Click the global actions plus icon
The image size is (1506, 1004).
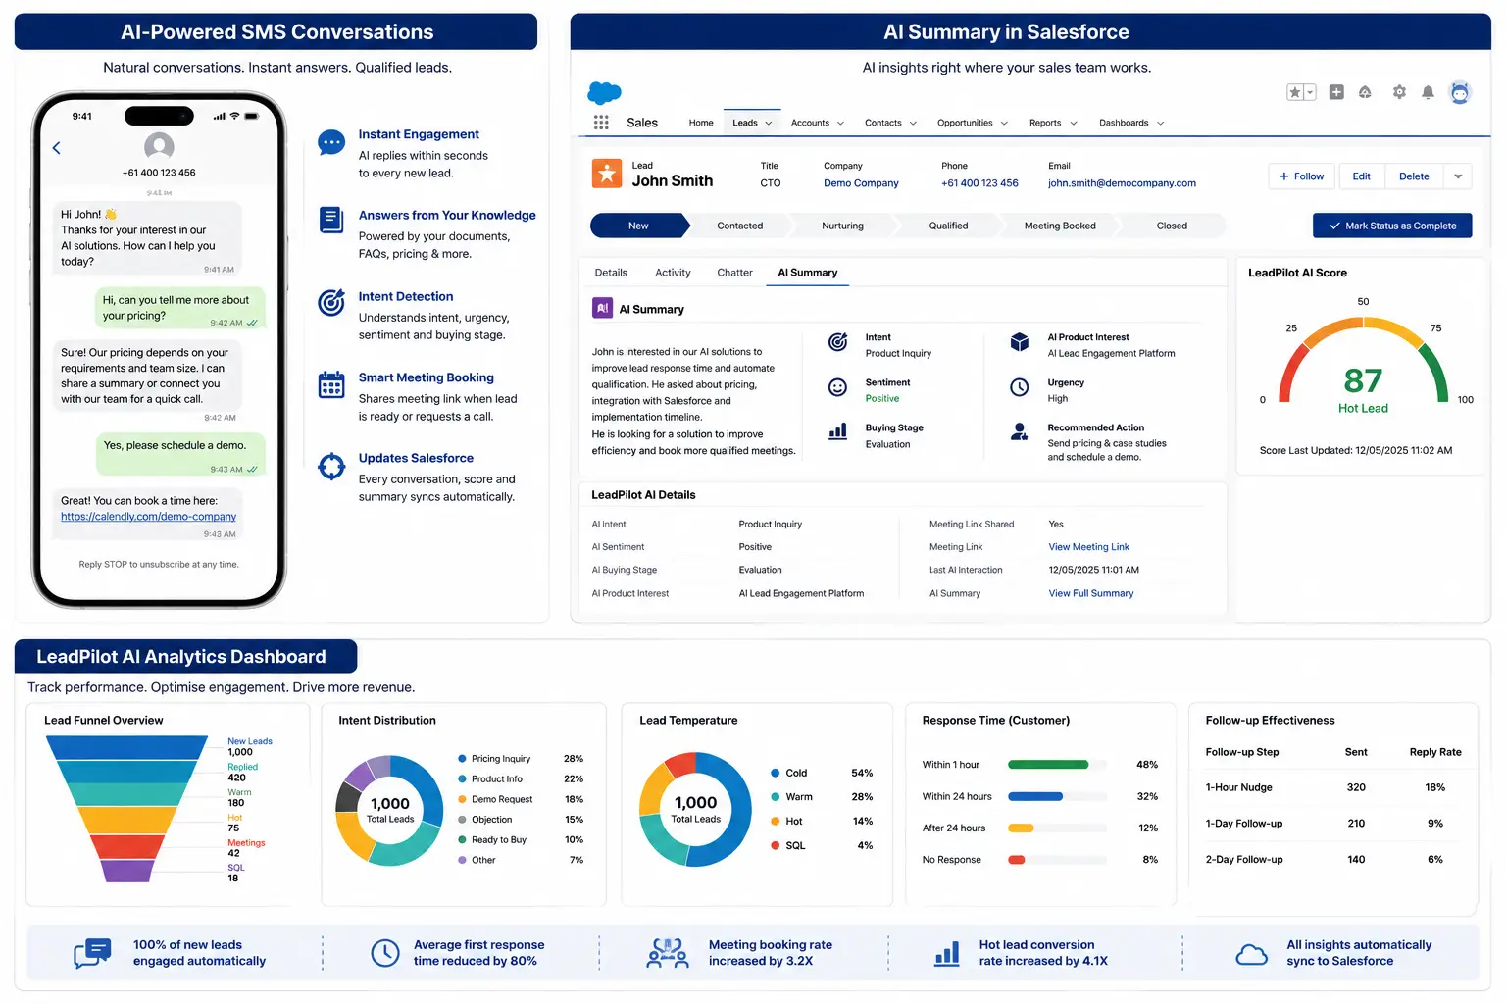pos(1336,92)
